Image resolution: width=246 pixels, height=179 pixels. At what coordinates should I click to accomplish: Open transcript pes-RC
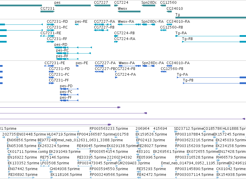click(62, 50)
